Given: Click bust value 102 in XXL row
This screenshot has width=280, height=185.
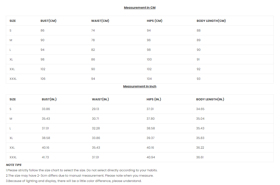Looking at the screenshot, I should [43, 69].
